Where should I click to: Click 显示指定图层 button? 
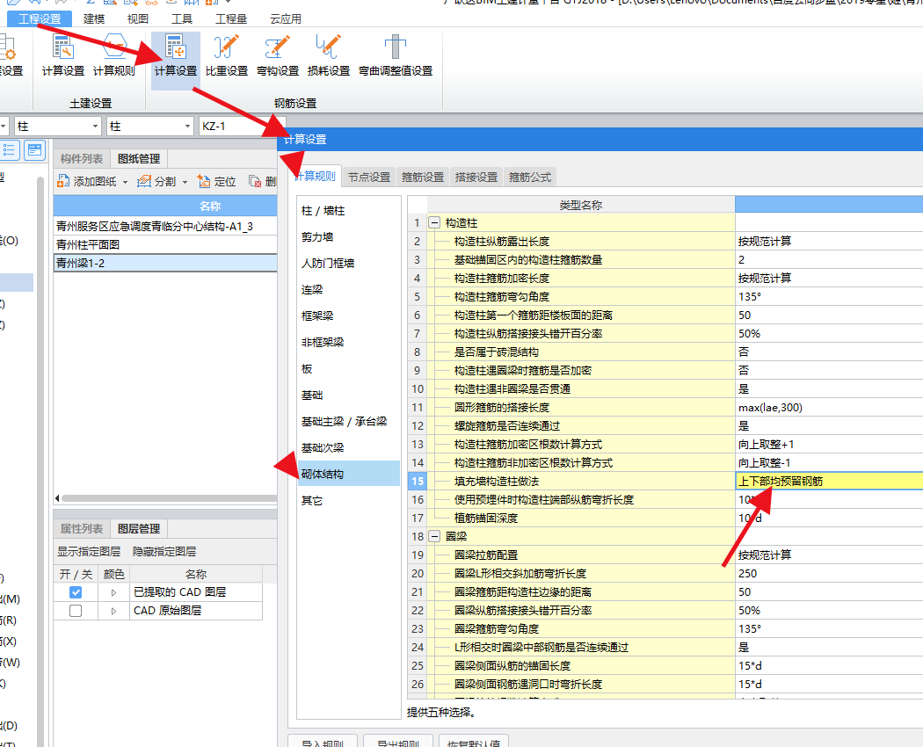89,552
